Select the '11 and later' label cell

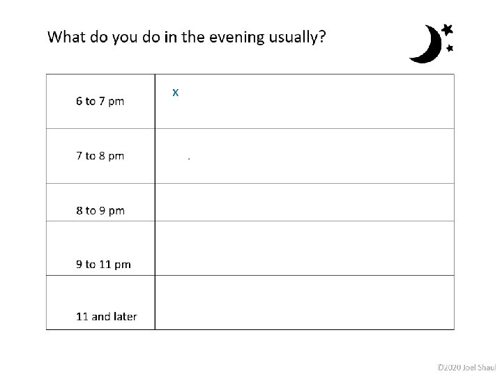point(100,302)
